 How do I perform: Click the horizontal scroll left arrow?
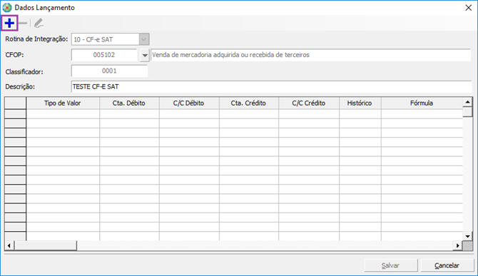[x=9, y=245]
